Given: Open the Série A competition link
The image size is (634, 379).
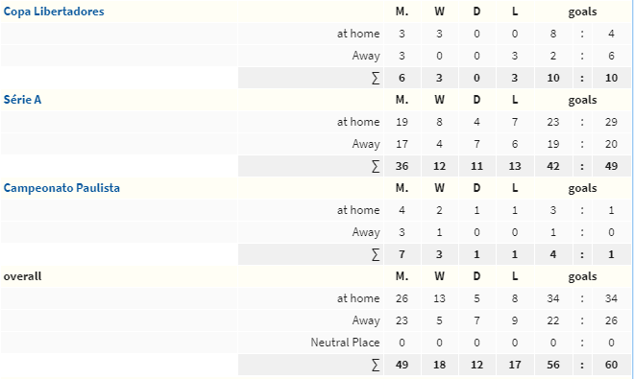Looking at the screenshot, I should pos(22,100).
